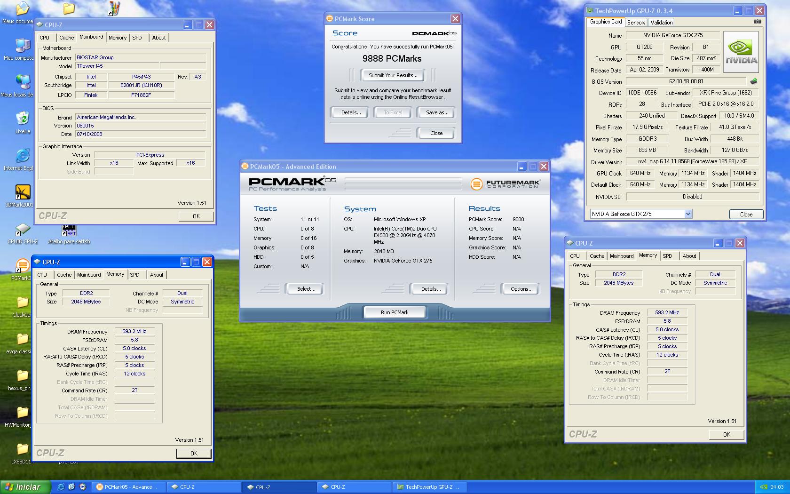The height and width of the screenshot is (494, 790).
Task: Click the American Megatrends Inc. BIOS brand value
Action: pos(140,117)
